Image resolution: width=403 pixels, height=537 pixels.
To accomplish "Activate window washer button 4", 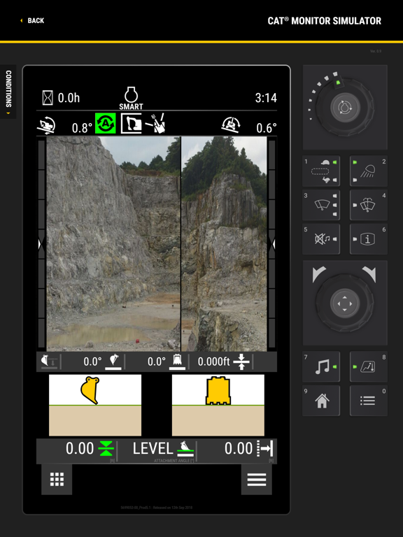I will click(x=369, y=205).
